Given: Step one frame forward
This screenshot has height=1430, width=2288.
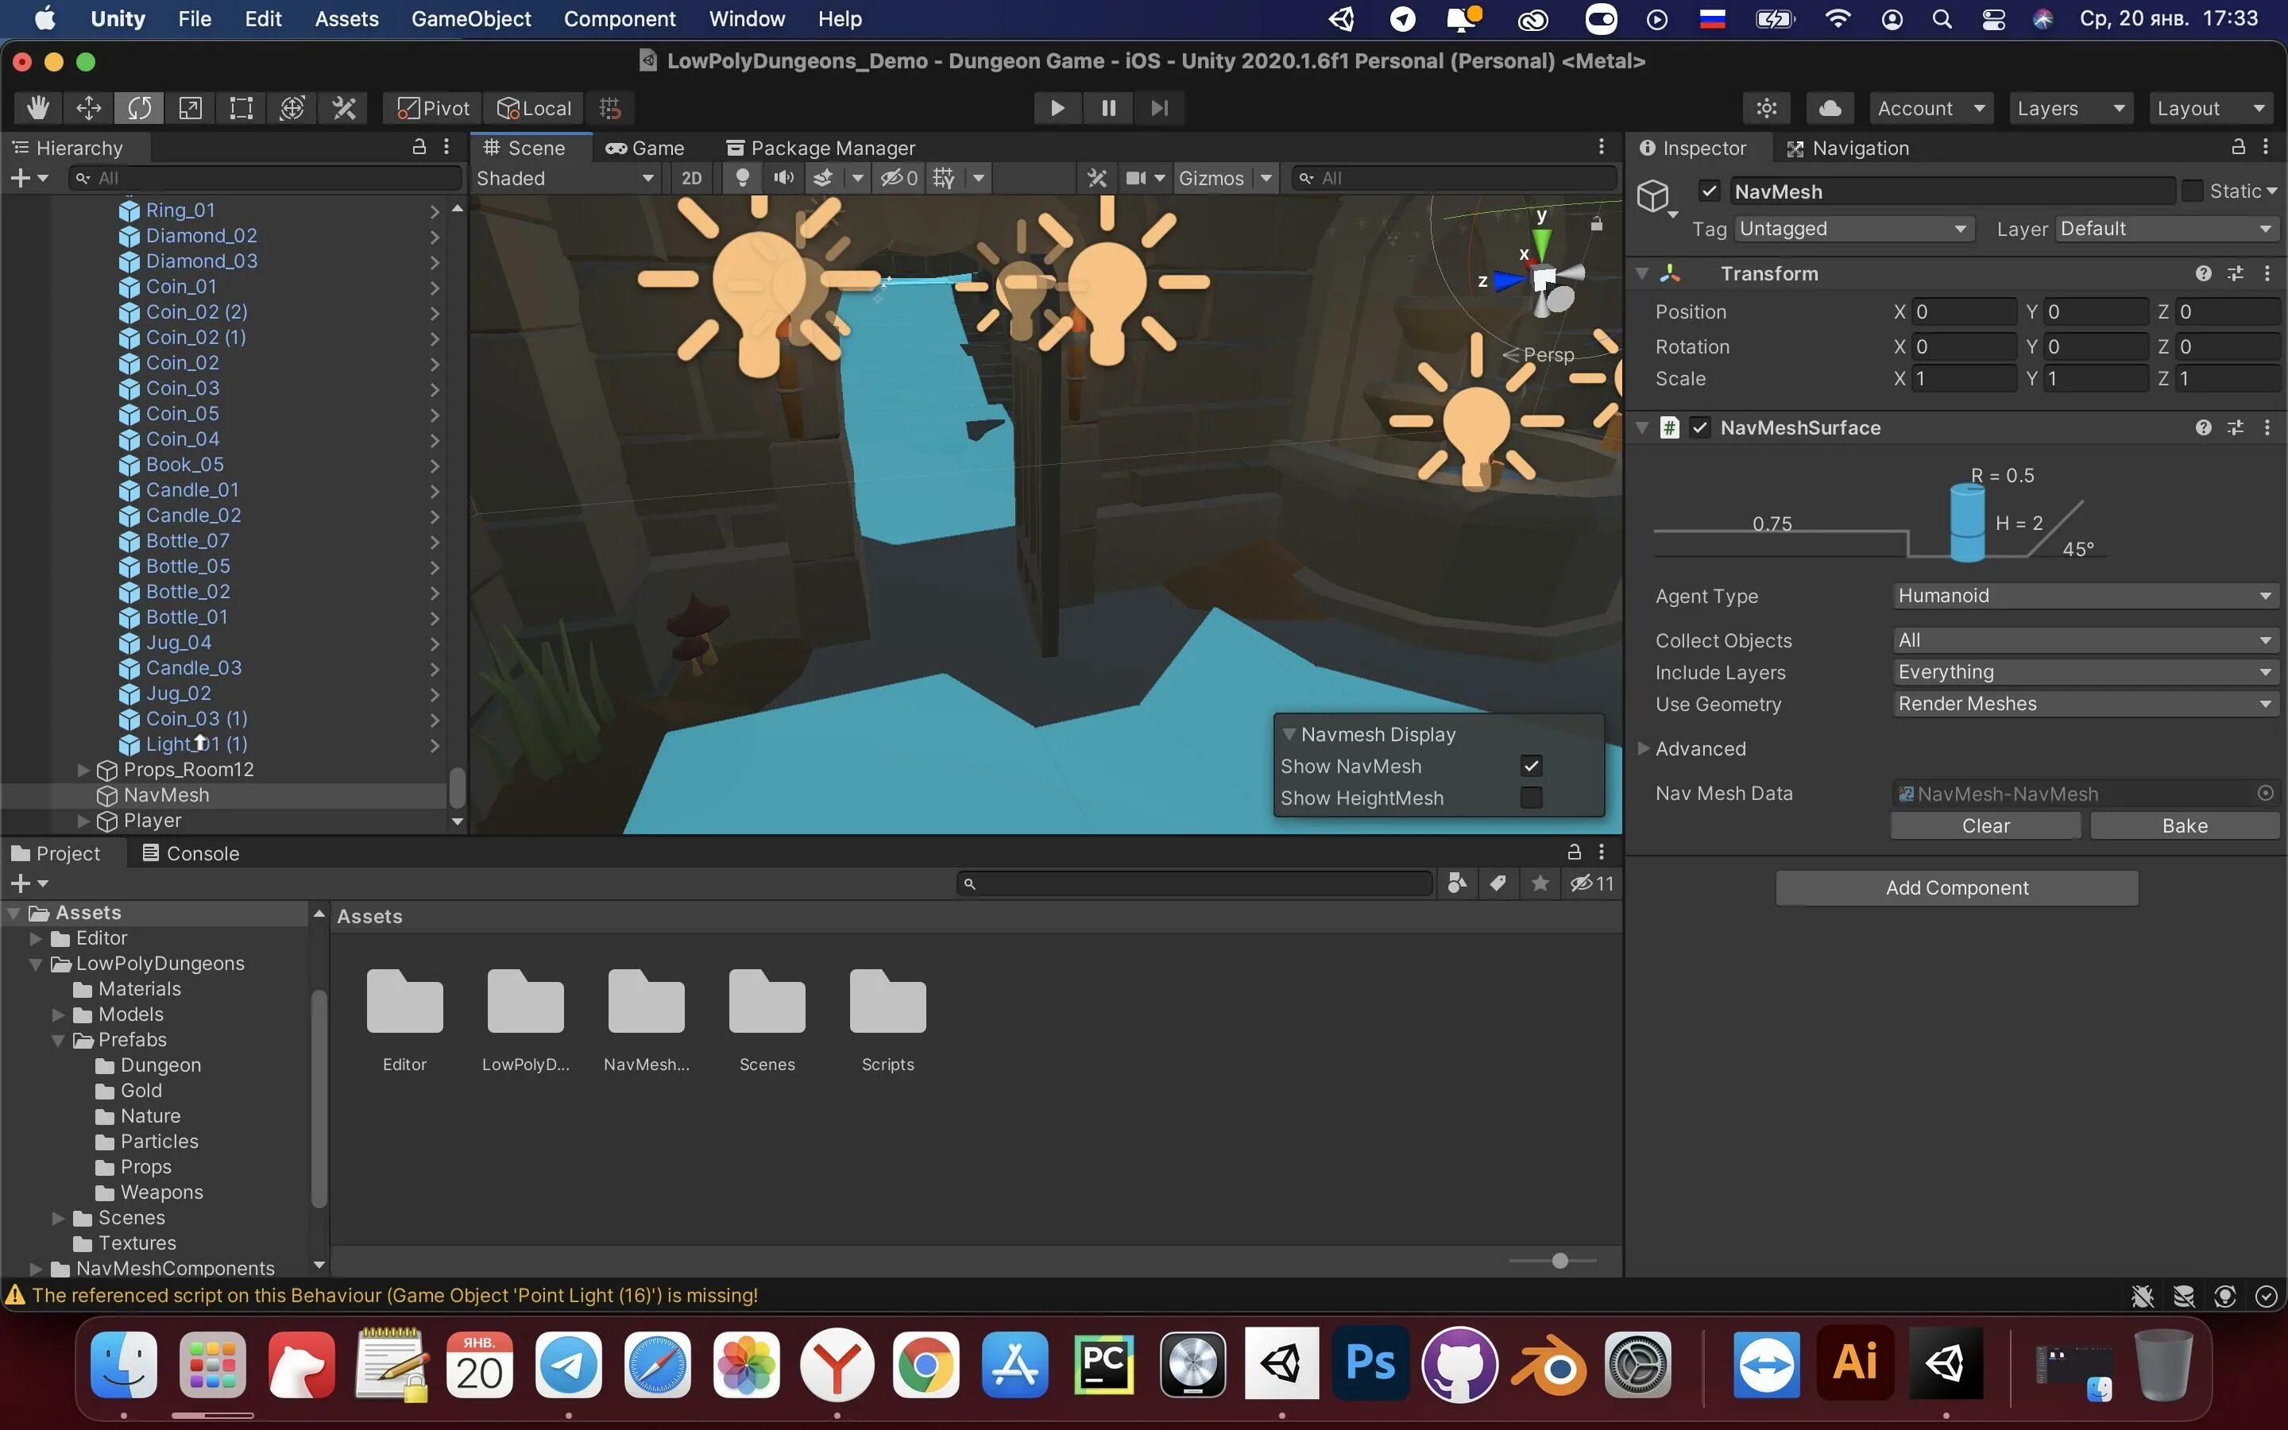Looking at the screenshot, I should coord(1159,108).
